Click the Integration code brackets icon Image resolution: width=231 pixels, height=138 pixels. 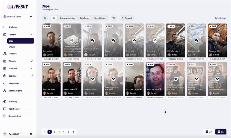pos(5,83)
